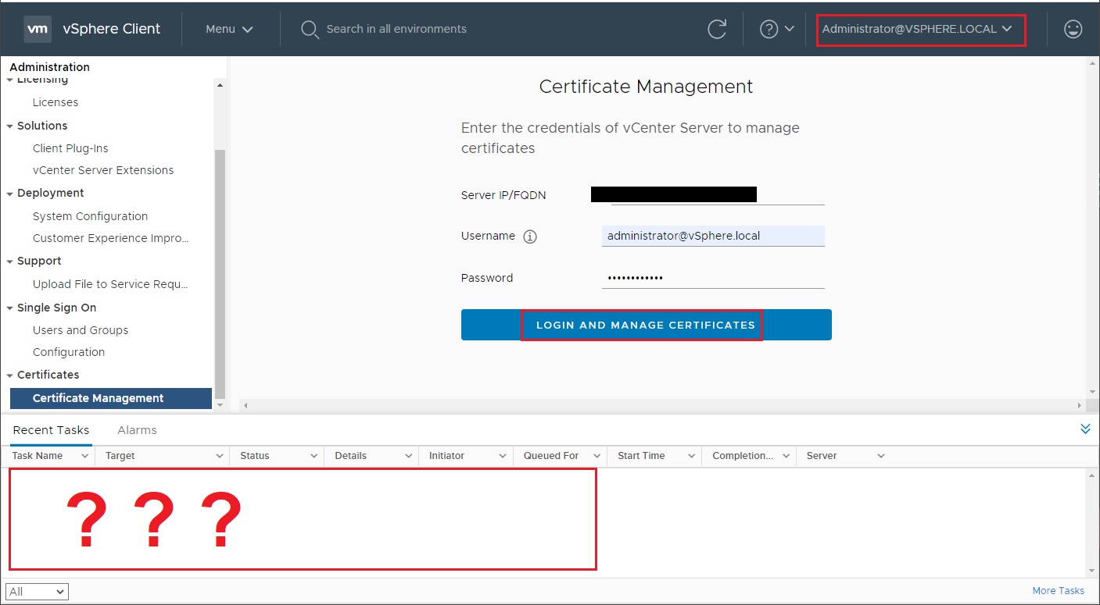1100x605 pixels.
Task: Click the sidebar scroll down arrow
Action: (x=220, y=405)
